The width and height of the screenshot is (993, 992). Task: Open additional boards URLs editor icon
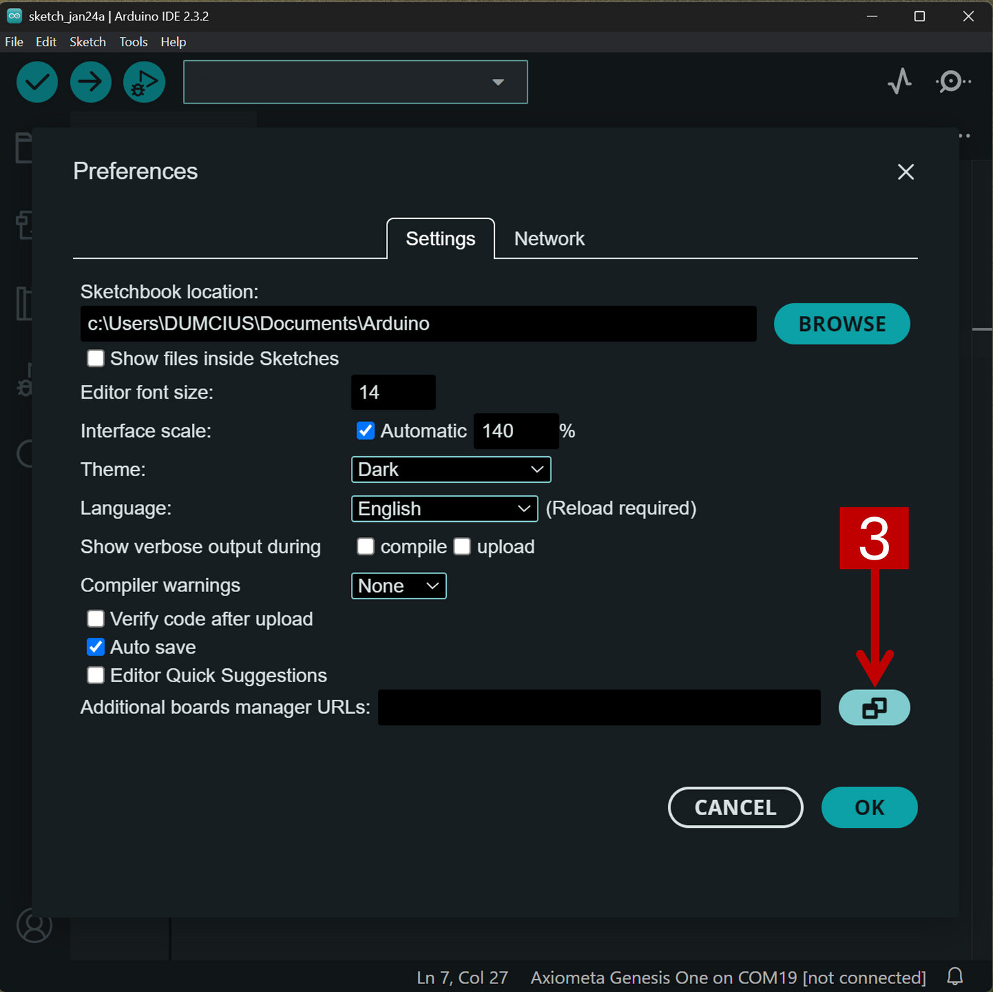tap(874, 708)
